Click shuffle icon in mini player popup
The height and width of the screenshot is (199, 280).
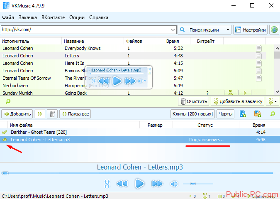[94, 81]
